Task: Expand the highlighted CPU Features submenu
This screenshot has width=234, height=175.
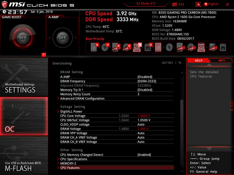Action: click(117, 168)
